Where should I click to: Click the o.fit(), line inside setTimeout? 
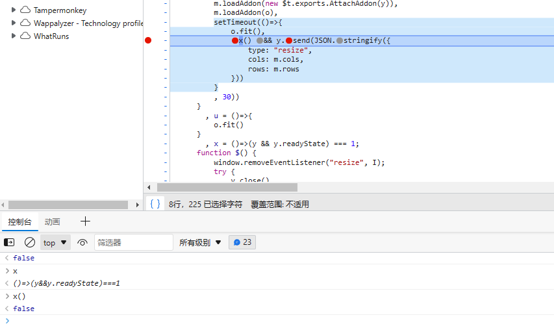pyautogui.click(x=247, y=31)
